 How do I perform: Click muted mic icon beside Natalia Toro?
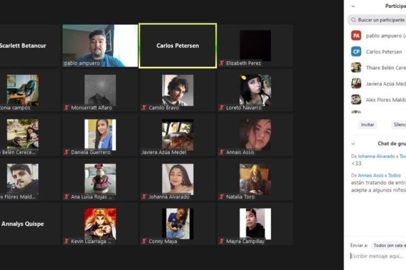coord(222,197)
